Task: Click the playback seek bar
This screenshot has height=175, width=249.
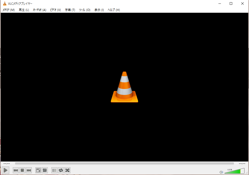Action: click(x=124, y=163)
